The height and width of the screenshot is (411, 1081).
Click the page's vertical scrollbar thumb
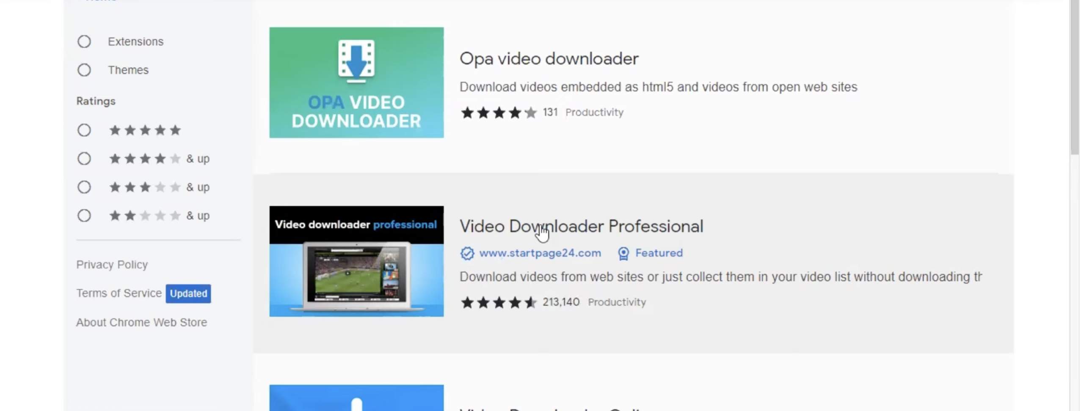point(1075,77)
